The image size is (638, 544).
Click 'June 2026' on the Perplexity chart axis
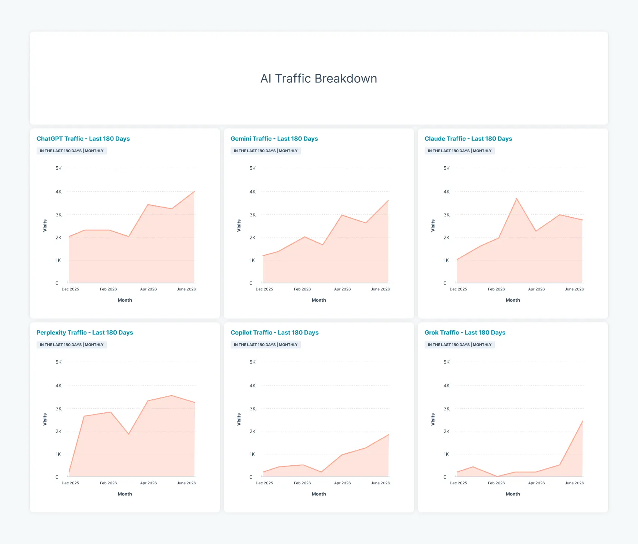pos(186,483)
